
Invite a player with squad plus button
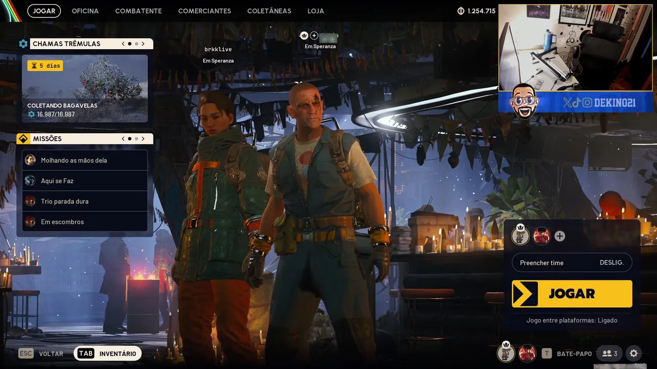(x=560, y=236)
